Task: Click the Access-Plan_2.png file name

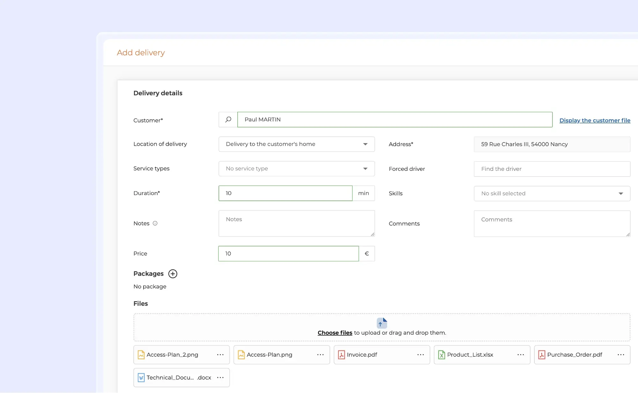Action: click(x=172, y=355)
